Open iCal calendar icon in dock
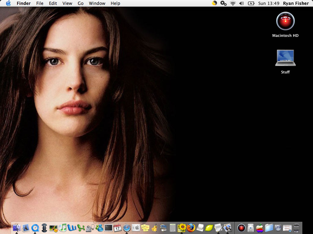313x234 pixels. point(118,228)
